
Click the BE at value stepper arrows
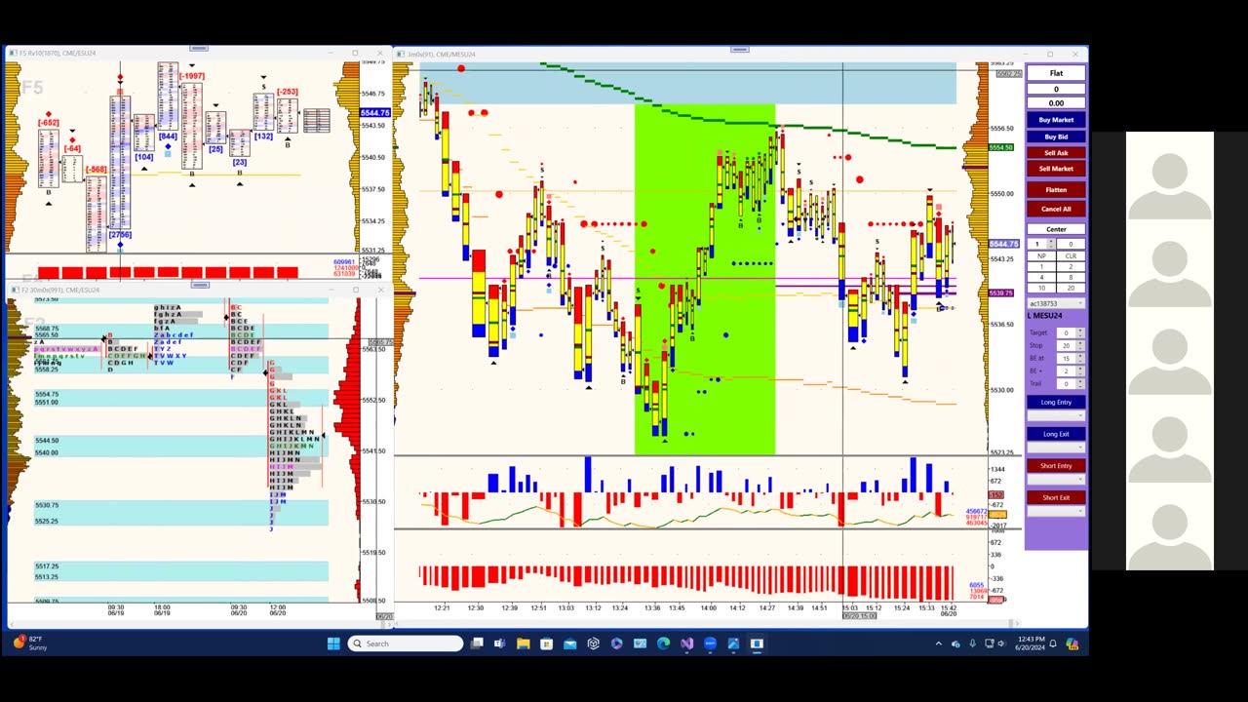[x=1080, y=358]
